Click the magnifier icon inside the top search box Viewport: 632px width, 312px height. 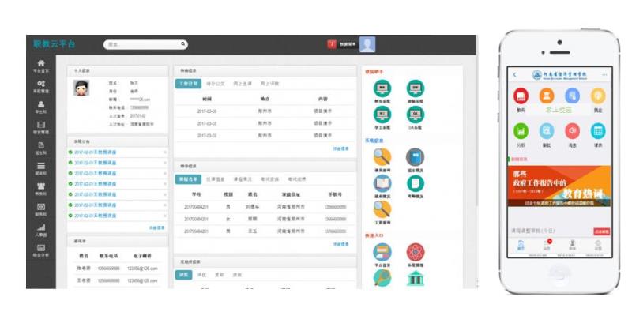coord(183,44)
